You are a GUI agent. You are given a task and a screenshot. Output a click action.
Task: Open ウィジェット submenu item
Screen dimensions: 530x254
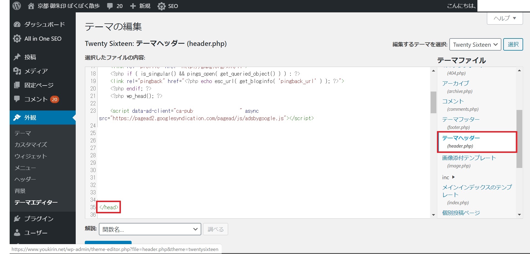click(31, 156)
